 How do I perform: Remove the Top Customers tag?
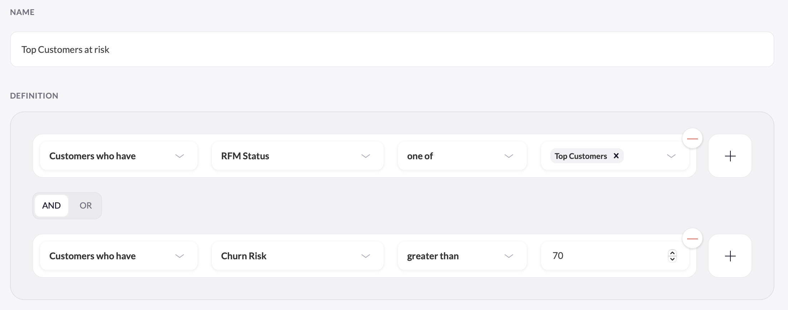tap(616, 156)
